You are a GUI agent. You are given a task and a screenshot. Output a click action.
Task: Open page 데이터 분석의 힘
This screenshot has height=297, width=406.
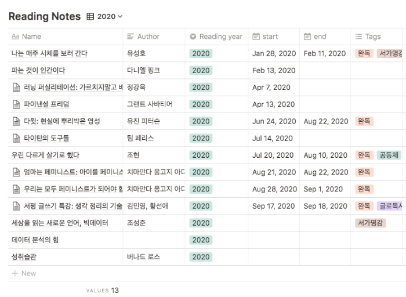click(x=35, y=240)
